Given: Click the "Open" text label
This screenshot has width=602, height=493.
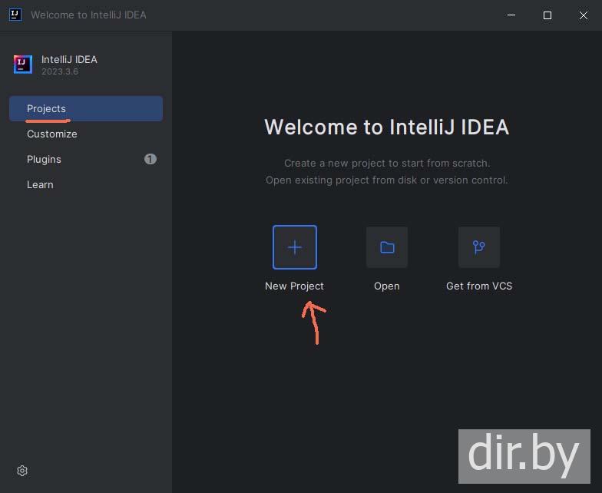Looking at the screenshot, I should (x=386, y=286).
